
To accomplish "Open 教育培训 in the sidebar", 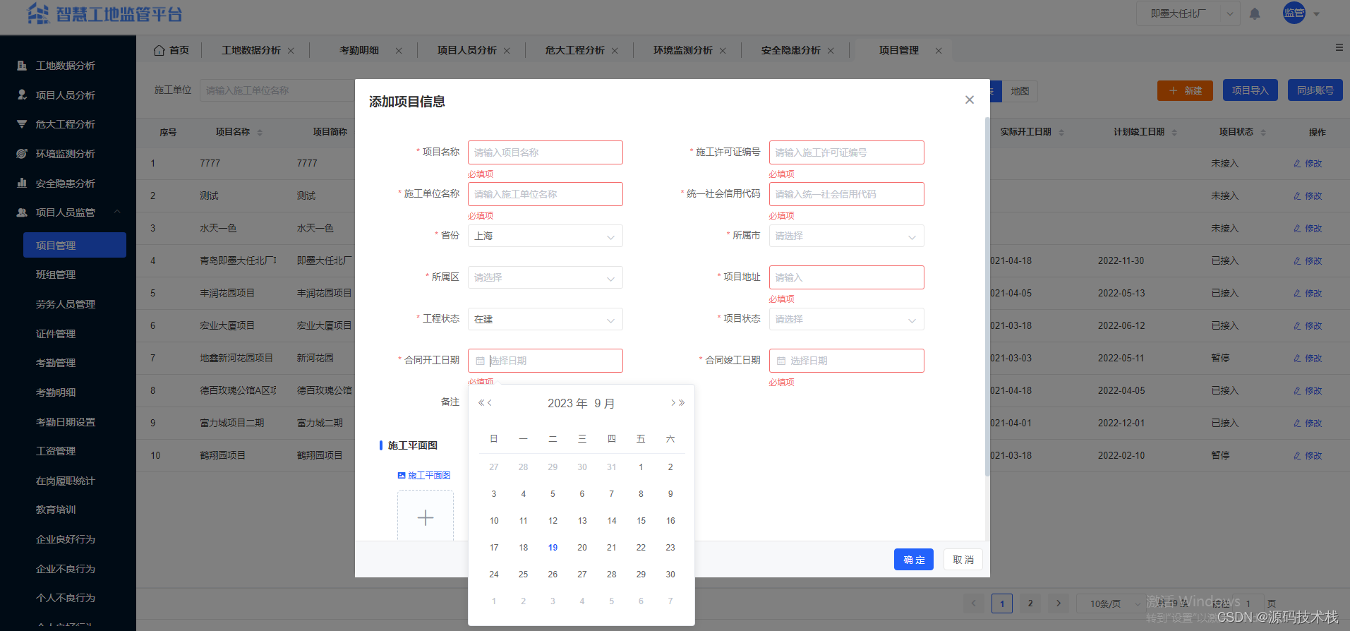I will click(56, 510).
